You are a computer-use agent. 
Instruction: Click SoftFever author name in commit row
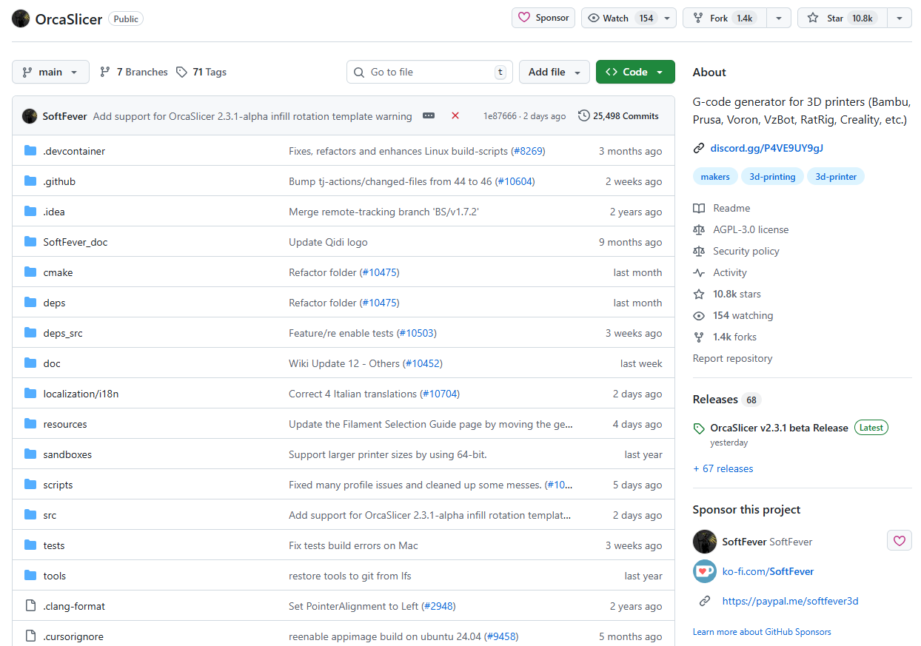point(65,116)
